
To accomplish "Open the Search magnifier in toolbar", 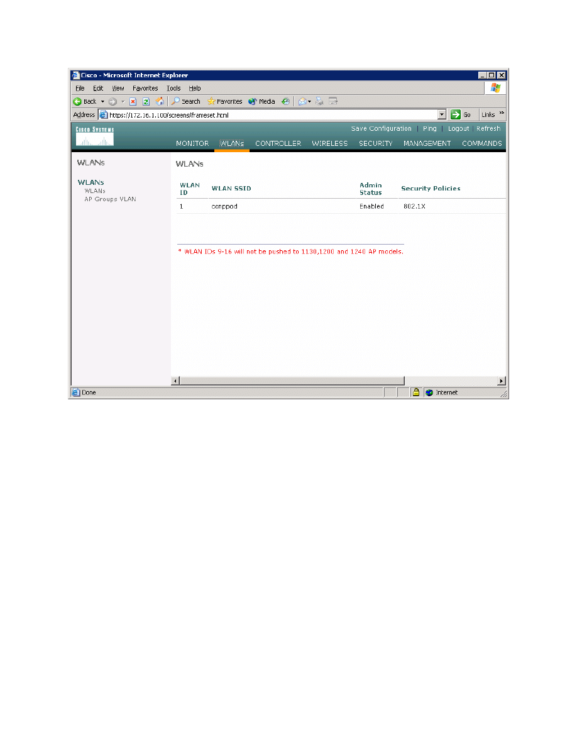I will click(x=177, y=101).
